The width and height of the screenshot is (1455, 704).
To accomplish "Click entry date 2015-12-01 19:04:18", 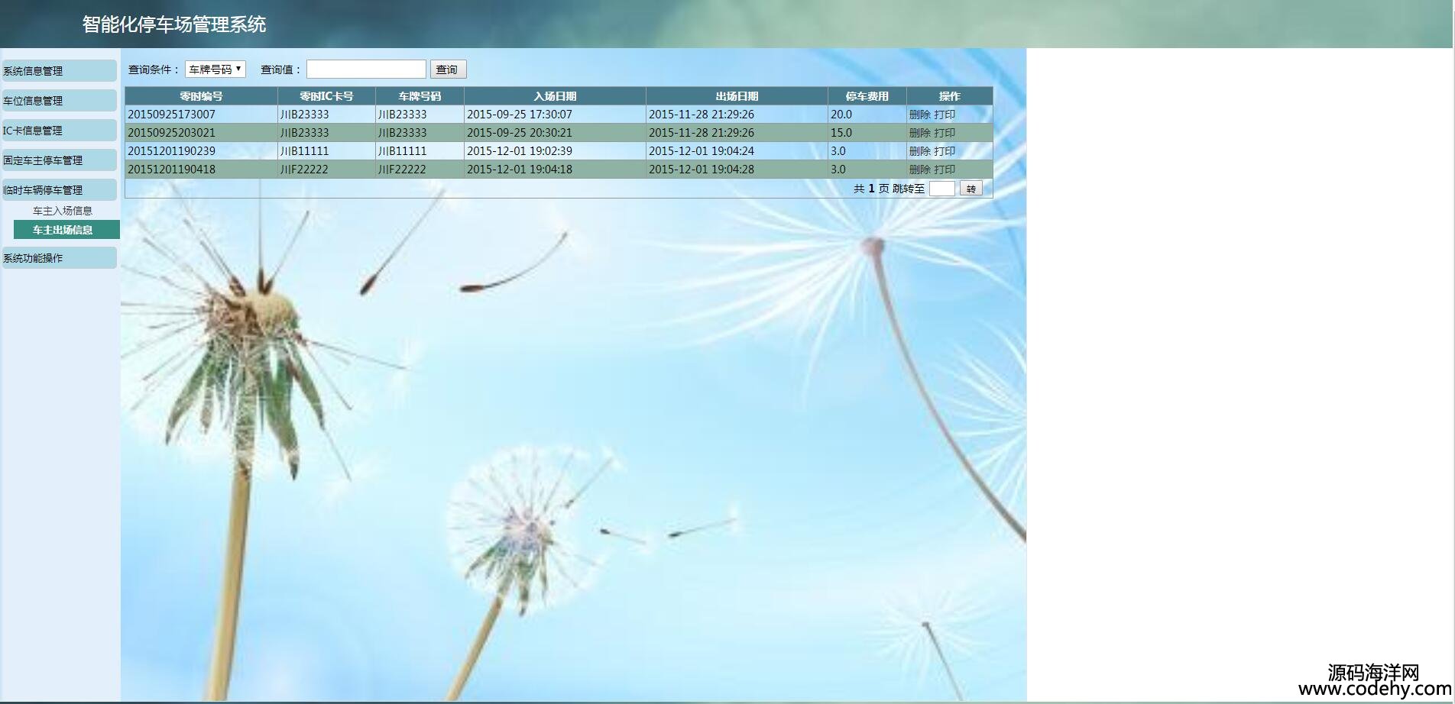I will [x=555, y=170].
